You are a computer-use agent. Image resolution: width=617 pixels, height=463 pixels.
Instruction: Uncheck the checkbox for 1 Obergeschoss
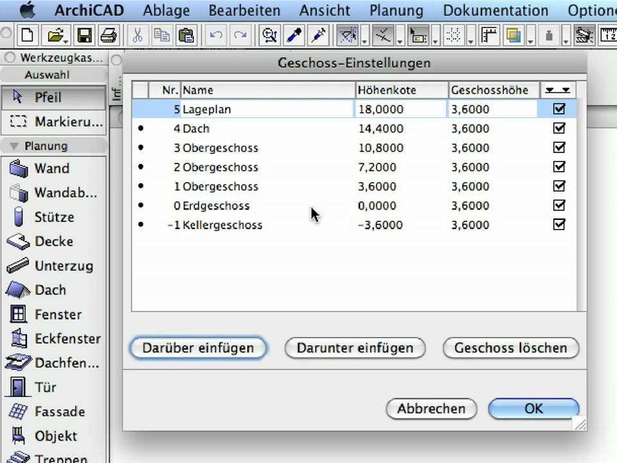[x=559, y=186]
